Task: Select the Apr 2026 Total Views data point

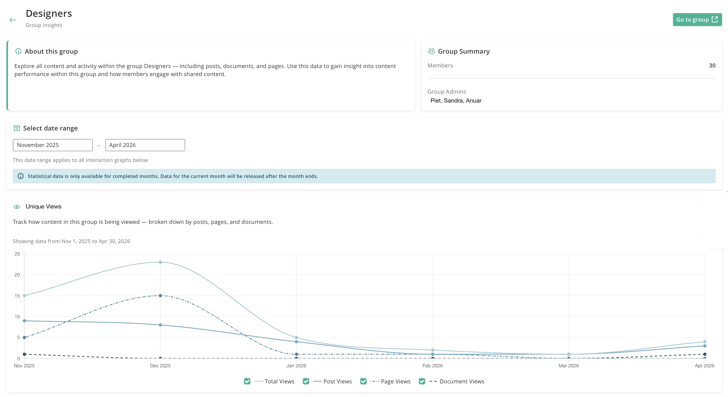Action: click(705, 342)
